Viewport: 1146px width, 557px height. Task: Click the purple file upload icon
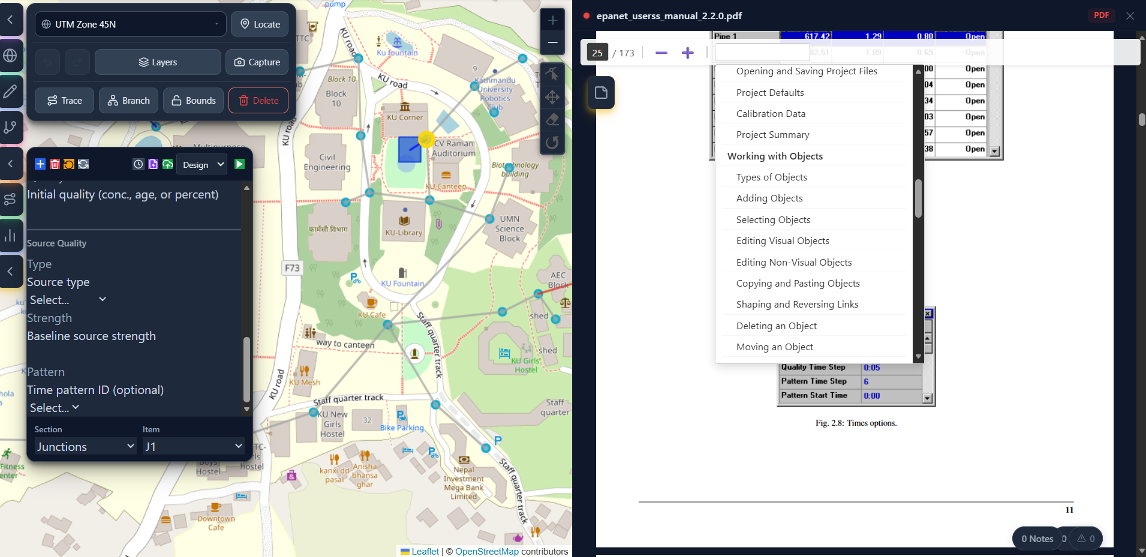pyautogui.click(x=153, y=164)
